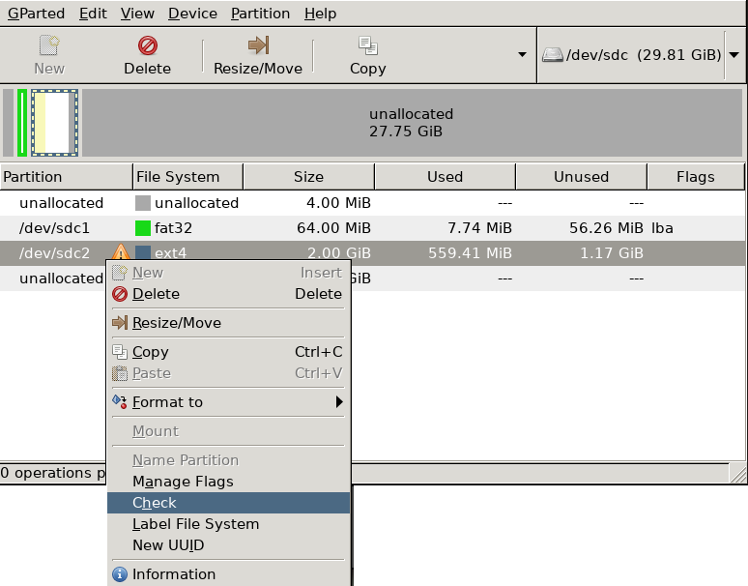Click the Copy toolbar icon
The width and height of the screenshot is (748, 586).
368,45
